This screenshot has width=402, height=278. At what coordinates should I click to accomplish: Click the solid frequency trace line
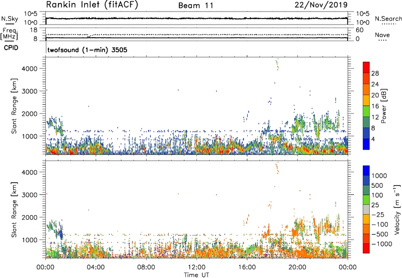click(x=196, y=38)
